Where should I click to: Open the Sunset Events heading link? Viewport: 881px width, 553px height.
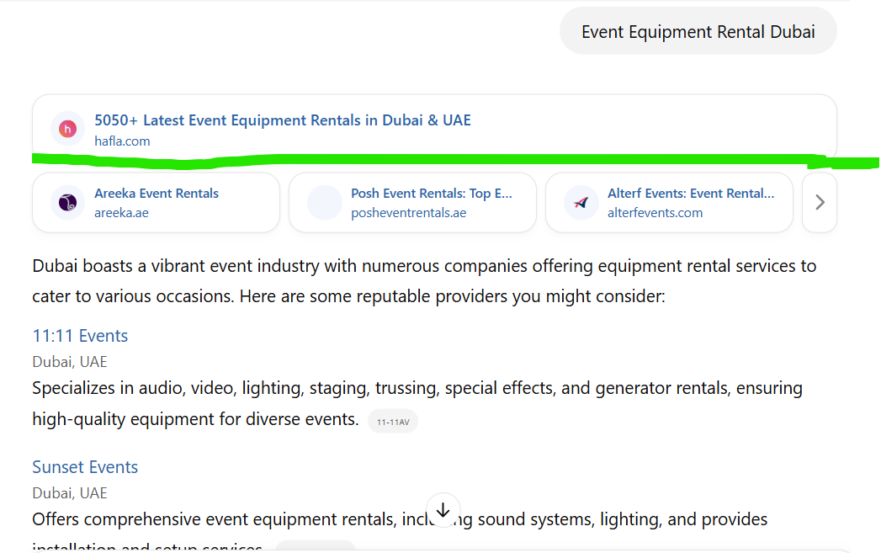(85, 467)
